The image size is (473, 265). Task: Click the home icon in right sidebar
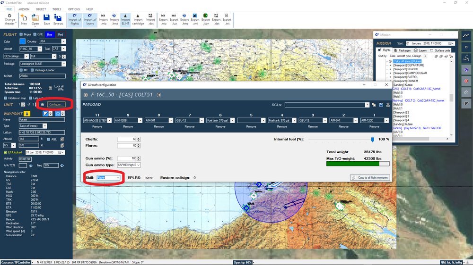pyautogui.click(x=466, y=92)
